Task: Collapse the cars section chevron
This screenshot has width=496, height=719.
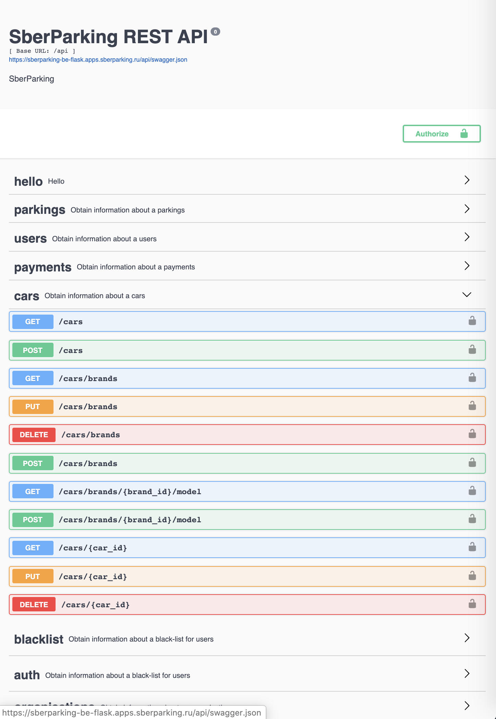Action: pos(467,295)
